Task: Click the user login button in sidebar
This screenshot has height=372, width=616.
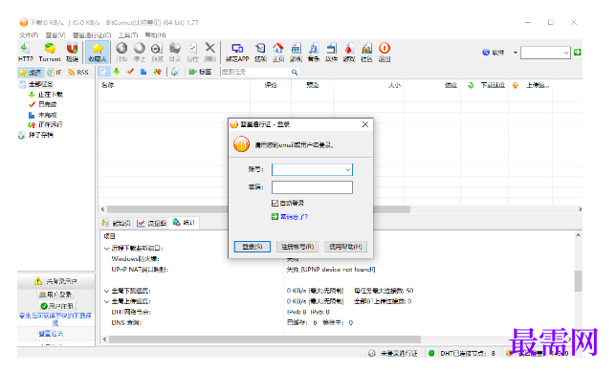Action: coord(55,295)
